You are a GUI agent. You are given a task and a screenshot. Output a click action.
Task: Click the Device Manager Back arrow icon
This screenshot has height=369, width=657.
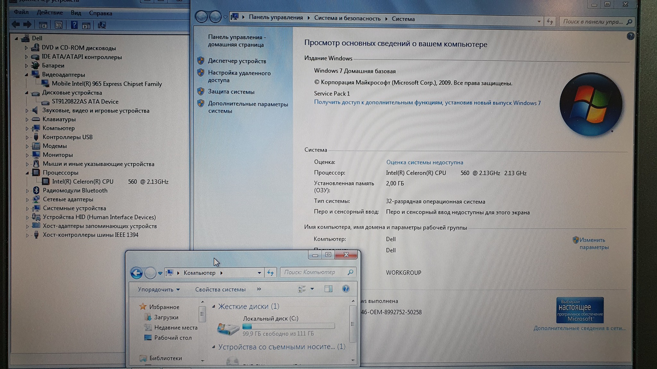15,24
